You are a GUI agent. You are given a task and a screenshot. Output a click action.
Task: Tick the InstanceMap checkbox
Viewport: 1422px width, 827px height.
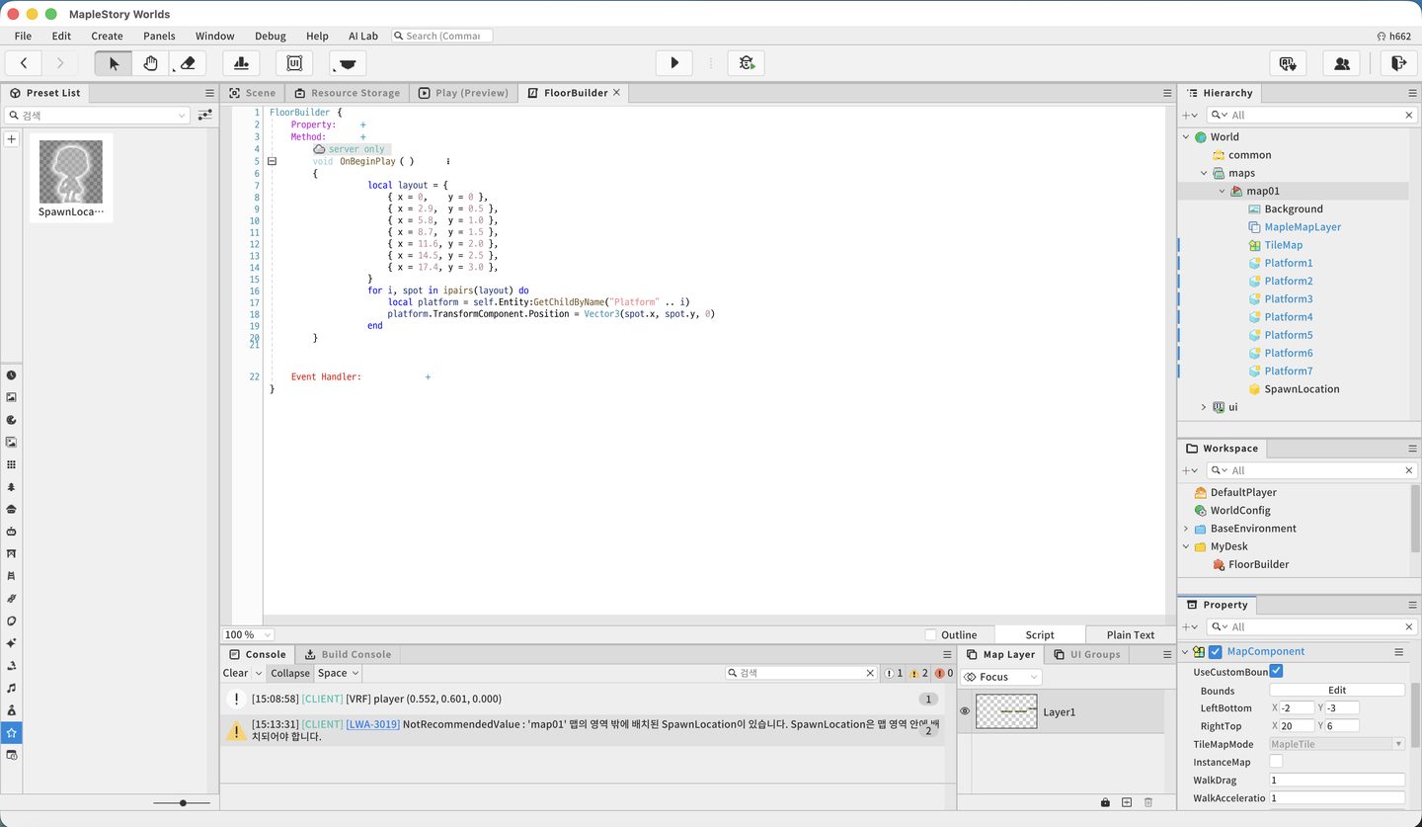coord(1276,762)
